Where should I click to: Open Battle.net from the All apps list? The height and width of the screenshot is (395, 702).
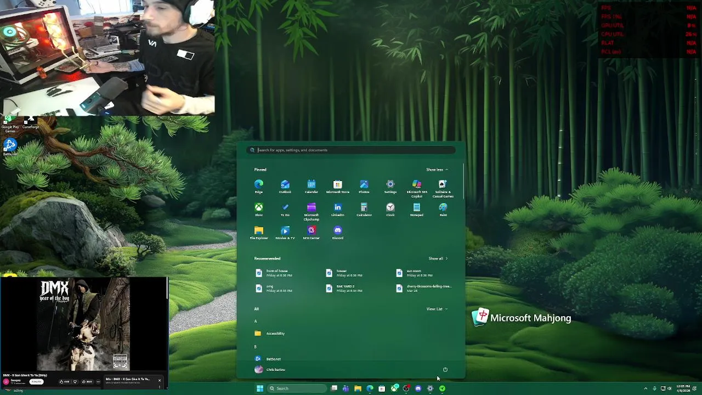(268, 359)
